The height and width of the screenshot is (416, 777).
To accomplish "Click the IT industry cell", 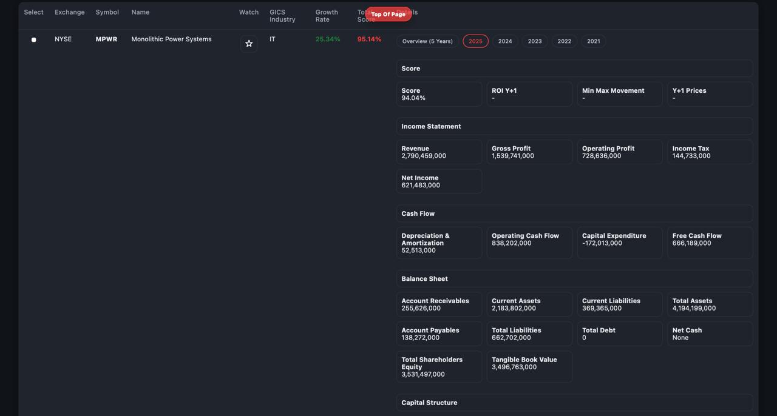I will pos(273,39).
